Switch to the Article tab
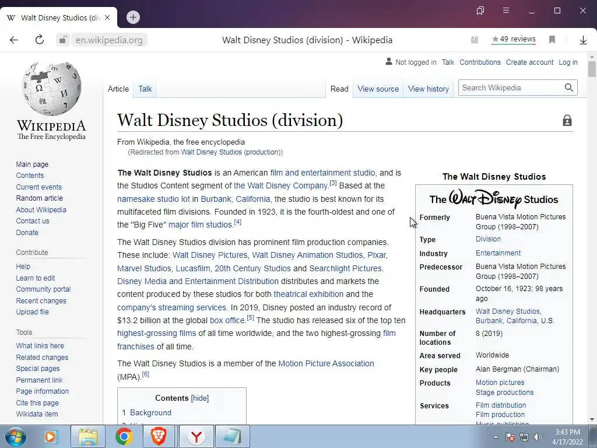This screenshot has height=448, width=597. click(x=118, y=89)
